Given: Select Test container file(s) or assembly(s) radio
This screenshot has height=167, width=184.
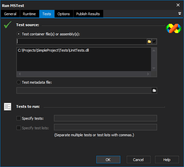Looking at the screenshot, I should pos(18,34).
